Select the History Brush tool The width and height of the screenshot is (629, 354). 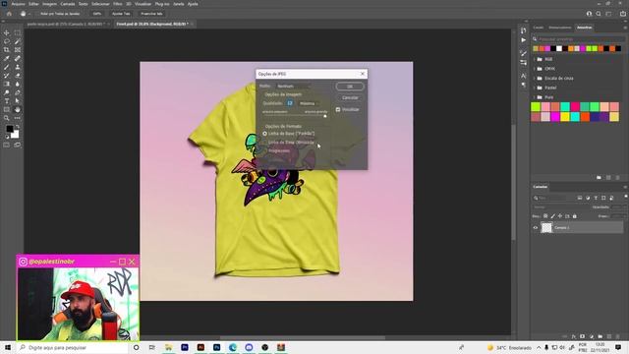7,76
